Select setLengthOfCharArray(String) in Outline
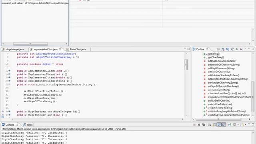The height and width of the screenshot is (144, 256). (x=224, y=65)
